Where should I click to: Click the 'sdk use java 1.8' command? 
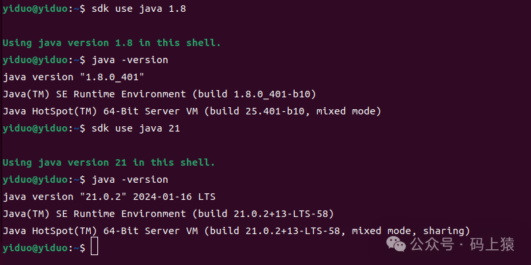[x=139, y=9]
